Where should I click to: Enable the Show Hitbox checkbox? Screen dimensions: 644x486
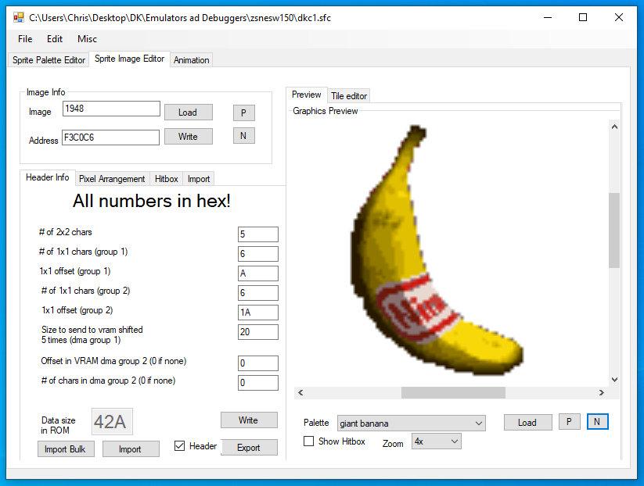pyautogui.click(x=309, y=441)
